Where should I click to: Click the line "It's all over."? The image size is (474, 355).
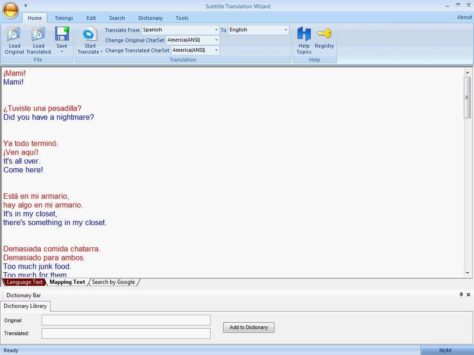pos(22,161)
